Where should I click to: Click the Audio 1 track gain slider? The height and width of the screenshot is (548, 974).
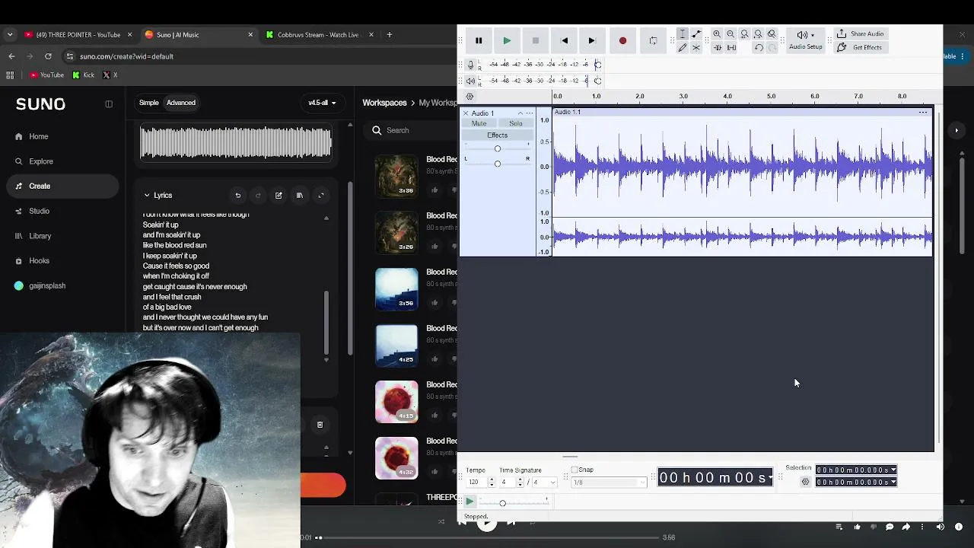[x=498, y=149]
